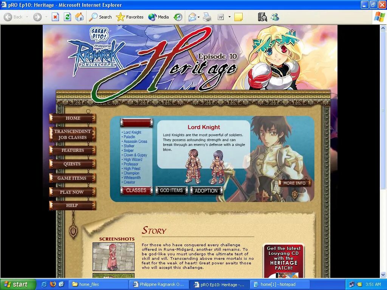
Task: Select Sniper in class list
Action: [x=128, y=150]
